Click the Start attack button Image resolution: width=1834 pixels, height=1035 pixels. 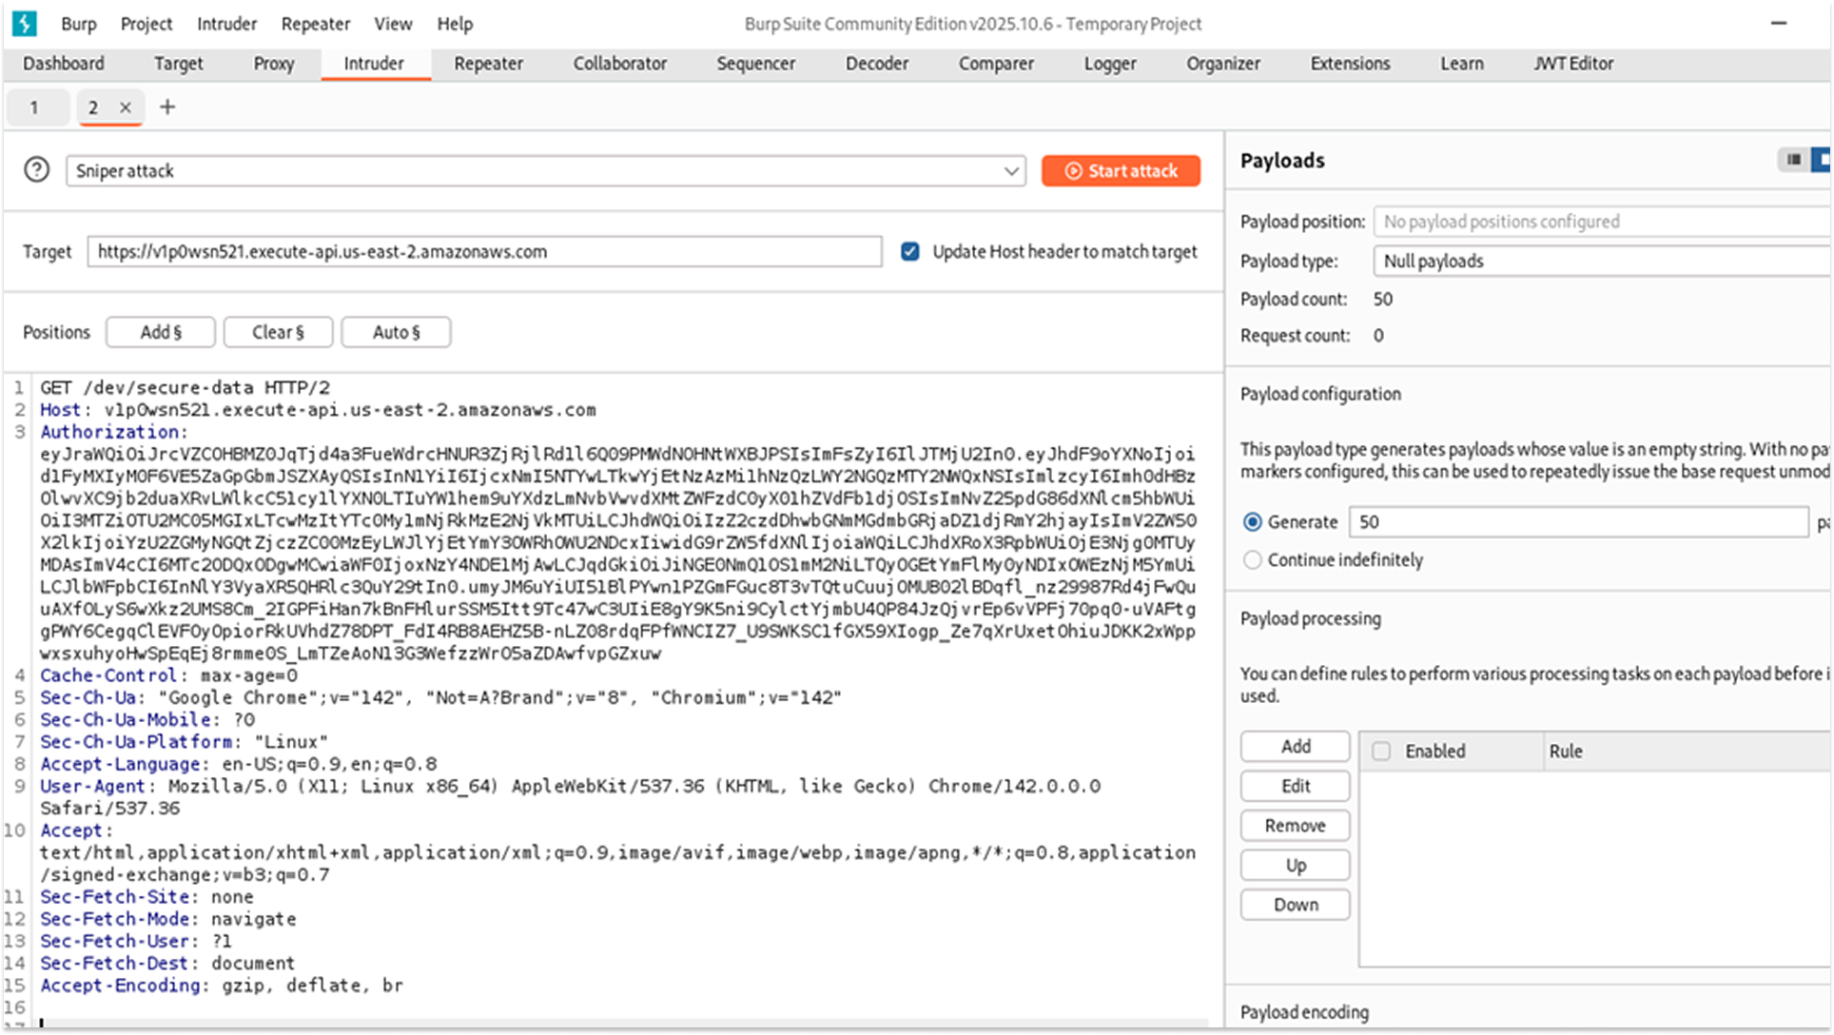(1121, 171)
